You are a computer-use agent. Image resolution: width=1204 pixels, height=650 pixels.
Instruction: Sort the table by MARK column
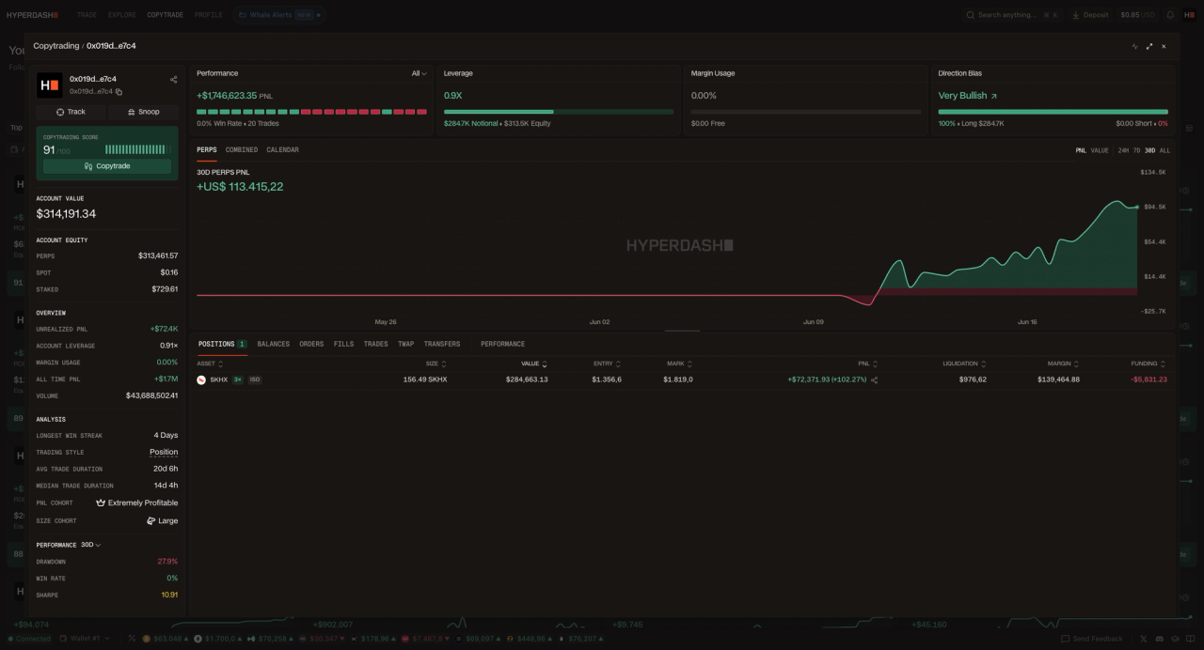679,364
